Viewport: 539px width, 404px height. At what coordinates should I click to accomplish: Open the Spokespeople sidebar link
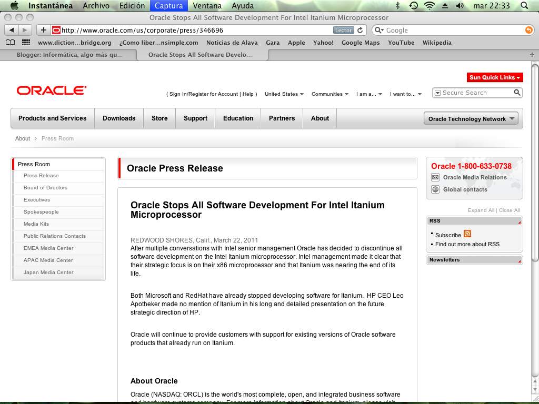pyautogui.click(x=41, y=212)
